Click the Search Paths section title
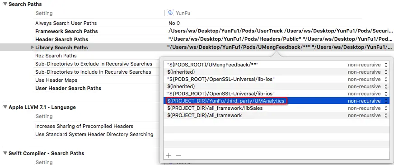 (25, 4)
